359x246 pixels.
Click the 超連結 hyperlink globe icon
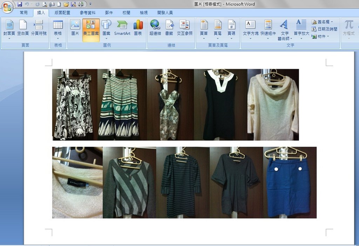click(155, 28)
